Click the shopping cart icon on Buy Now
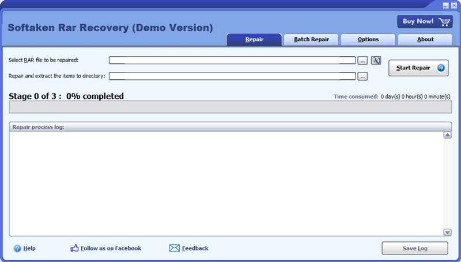This screenshot has width=461, height=262. pyautogui.click(x=444, y=22)
